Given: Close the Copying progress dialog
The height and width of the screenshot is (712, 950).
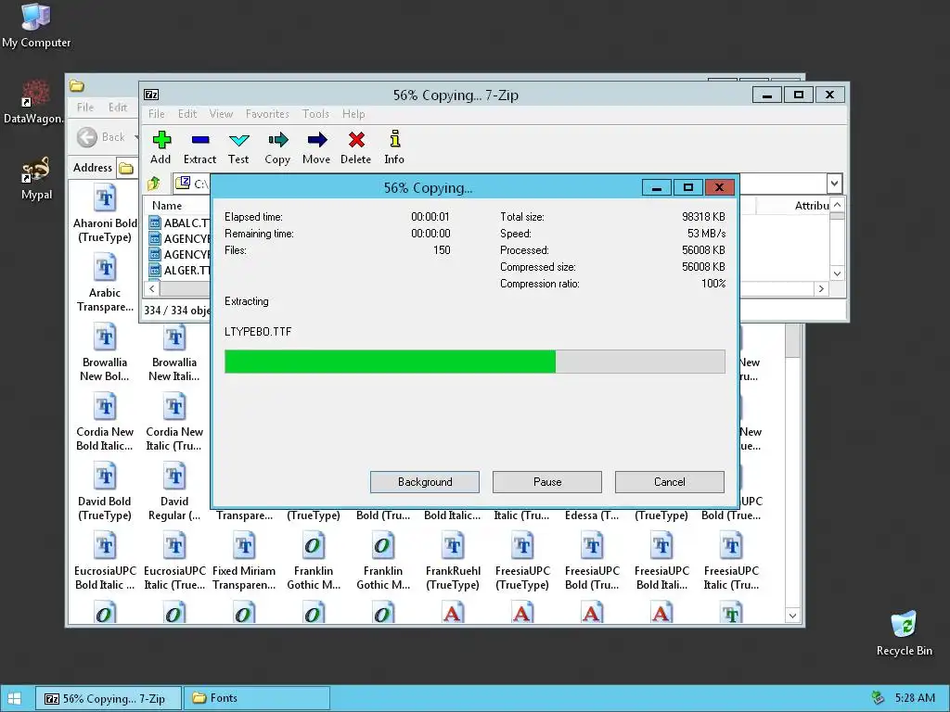Looking at the screenshot, I should [x=719, y=187].
